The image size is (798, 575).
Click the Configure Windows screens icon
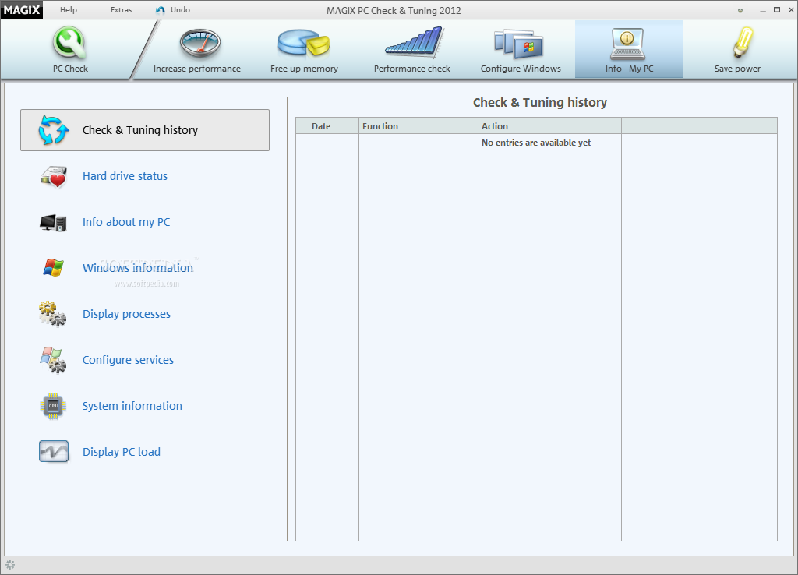518,44
